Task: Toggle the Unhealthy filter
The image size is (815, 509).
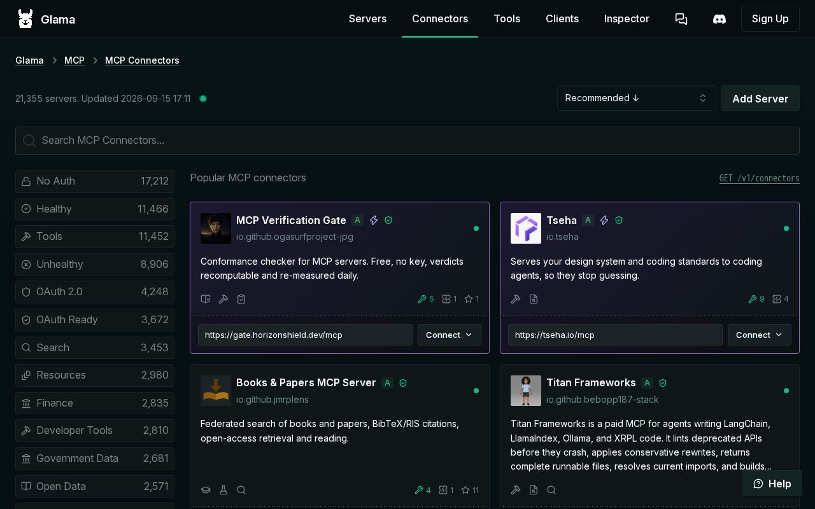Action: tap(95, 264)
